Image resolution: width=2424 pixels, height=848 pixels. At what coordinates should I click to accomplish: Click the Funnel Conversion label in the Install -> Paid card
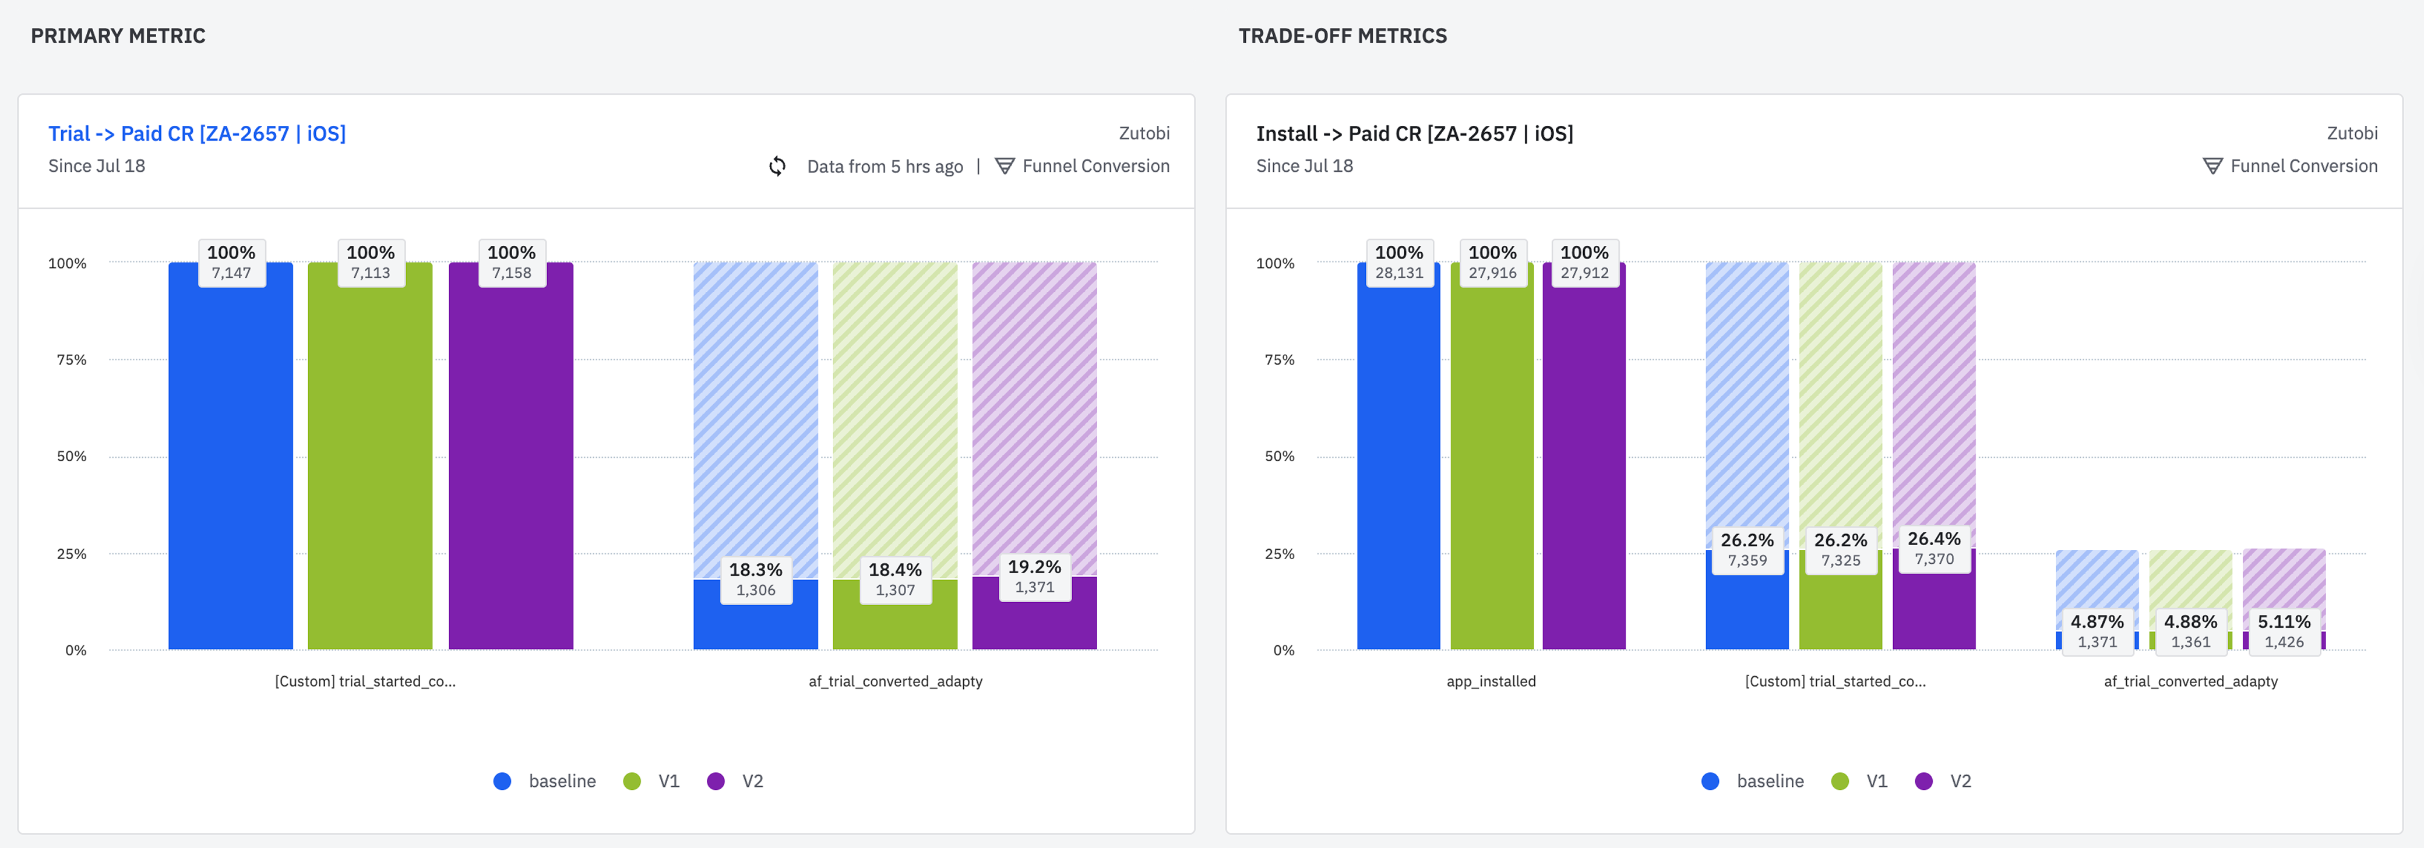click(x=2303, y=167)
